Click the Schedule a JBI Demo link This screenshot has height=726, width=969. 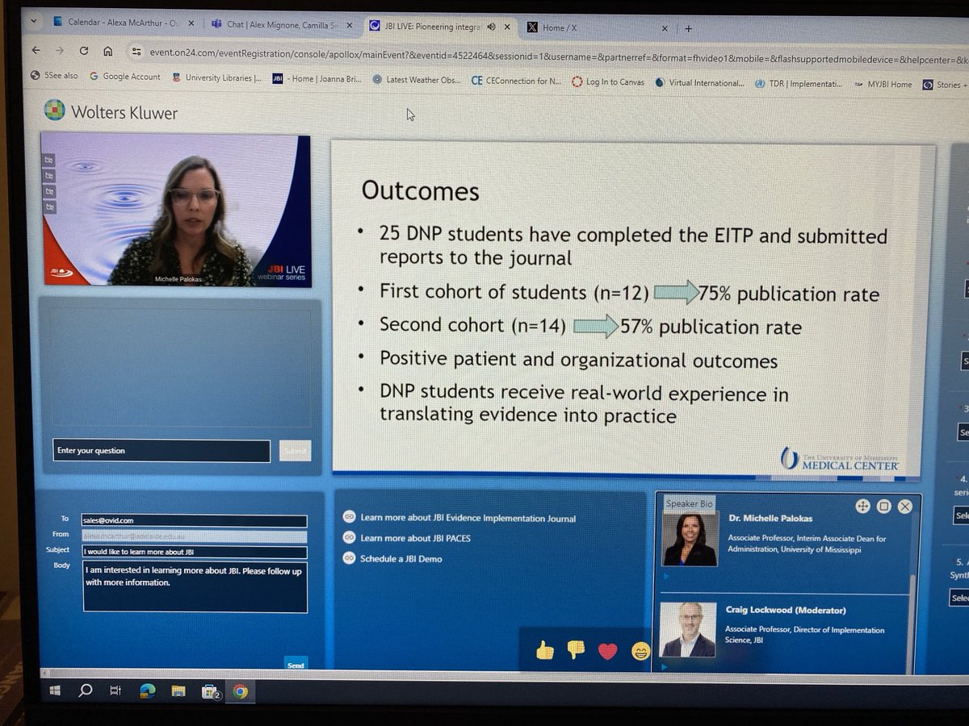point(401,558)
